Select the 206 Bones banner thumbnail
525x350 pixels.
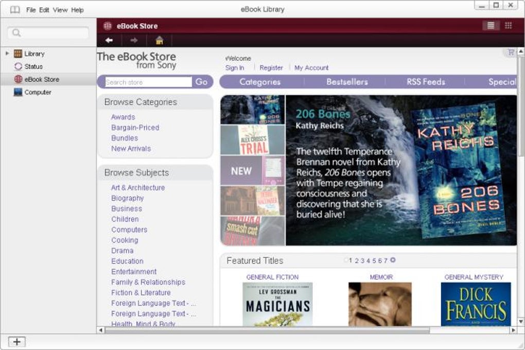[x=253, y=110]
